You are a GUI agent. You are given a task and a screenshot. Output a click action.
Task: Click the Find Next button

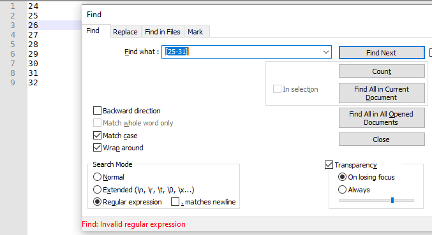coord(382,53)
